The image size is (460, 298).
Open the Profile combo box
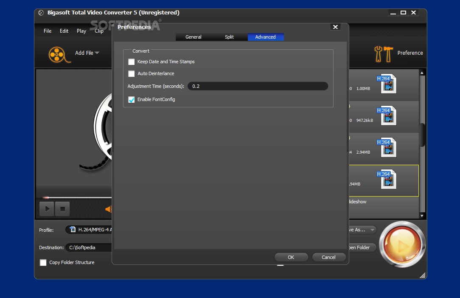(x=89, y=230)
